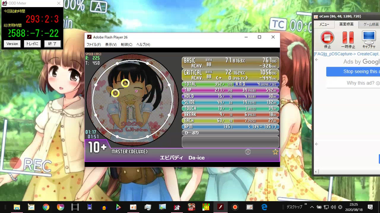Click the ひーぷり text bar

coord(230,133)
